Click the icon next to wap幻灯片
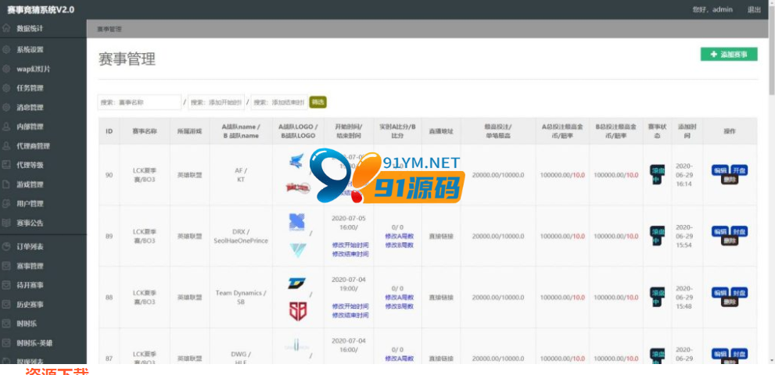This screenshot has width=775, height=375. pyautogui.click(x=6, y=69)
